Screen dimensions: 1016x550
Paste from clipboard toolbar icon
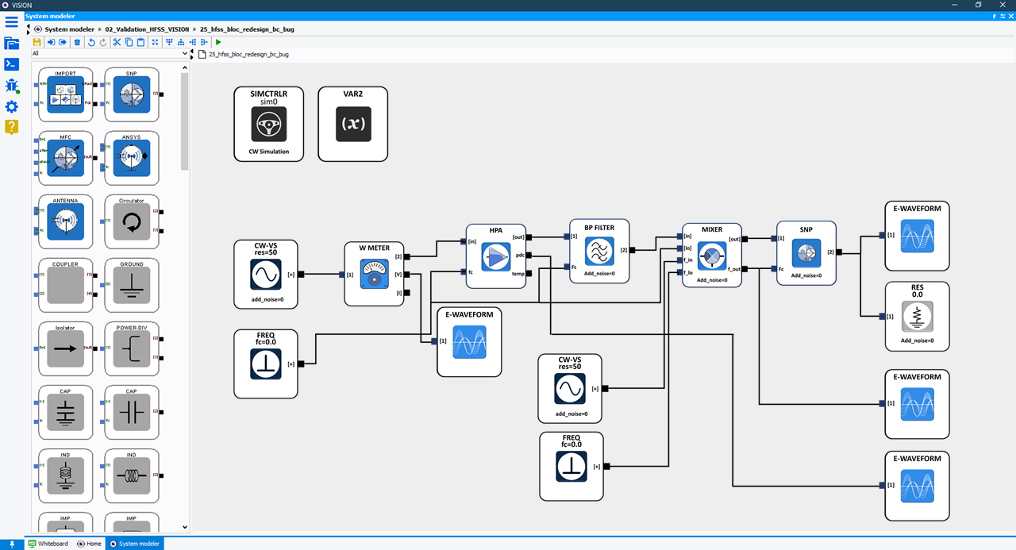pos(141,42)
